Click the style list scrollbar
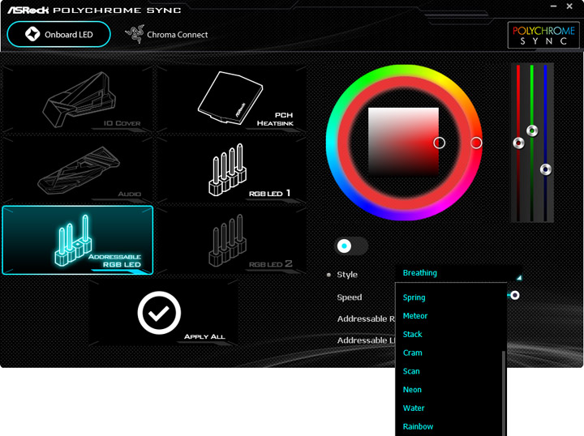The height and width of the screenshot is (436, 584). pos(504,393)
